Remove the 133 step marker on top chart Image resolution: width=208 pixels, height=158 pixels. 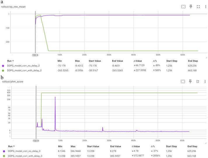[x=37, y=55]
